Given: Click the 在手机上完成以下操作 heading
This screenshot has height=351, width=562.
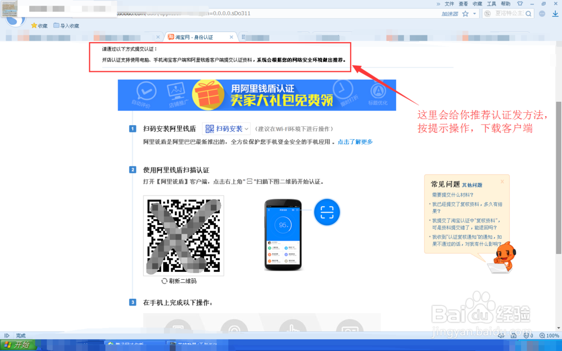Looking at the screenshot, I should click(178, 303).
